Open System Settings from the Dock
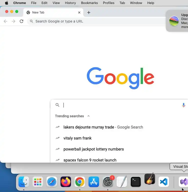Image resolution: width=188 pixels, height=192 pixels. click(x=108, y=182)
